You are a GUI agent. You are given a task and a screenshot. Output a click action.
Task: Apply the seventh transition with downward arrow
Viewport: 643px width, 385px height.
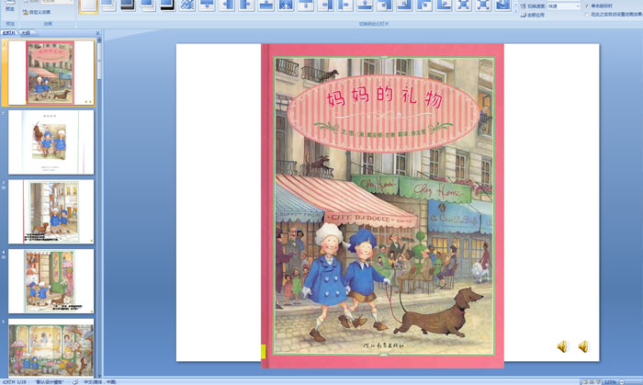coord(207,6)
